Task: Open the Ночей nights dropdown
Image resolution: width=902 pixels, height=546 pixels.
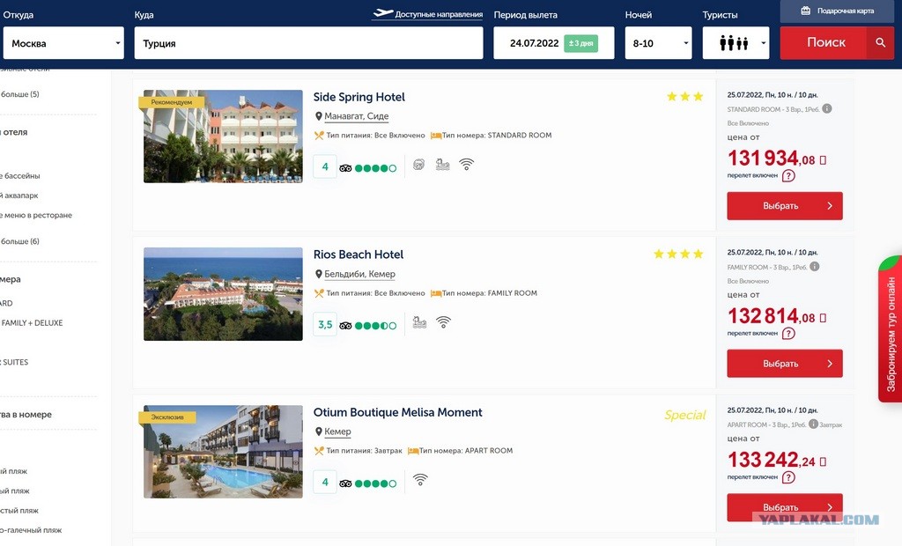Action: [658, 42]
